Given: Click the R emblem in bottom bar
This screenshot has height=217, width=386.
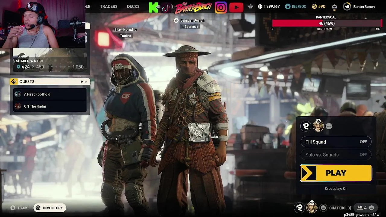Looking at the screenshot, I should point(300,207).
